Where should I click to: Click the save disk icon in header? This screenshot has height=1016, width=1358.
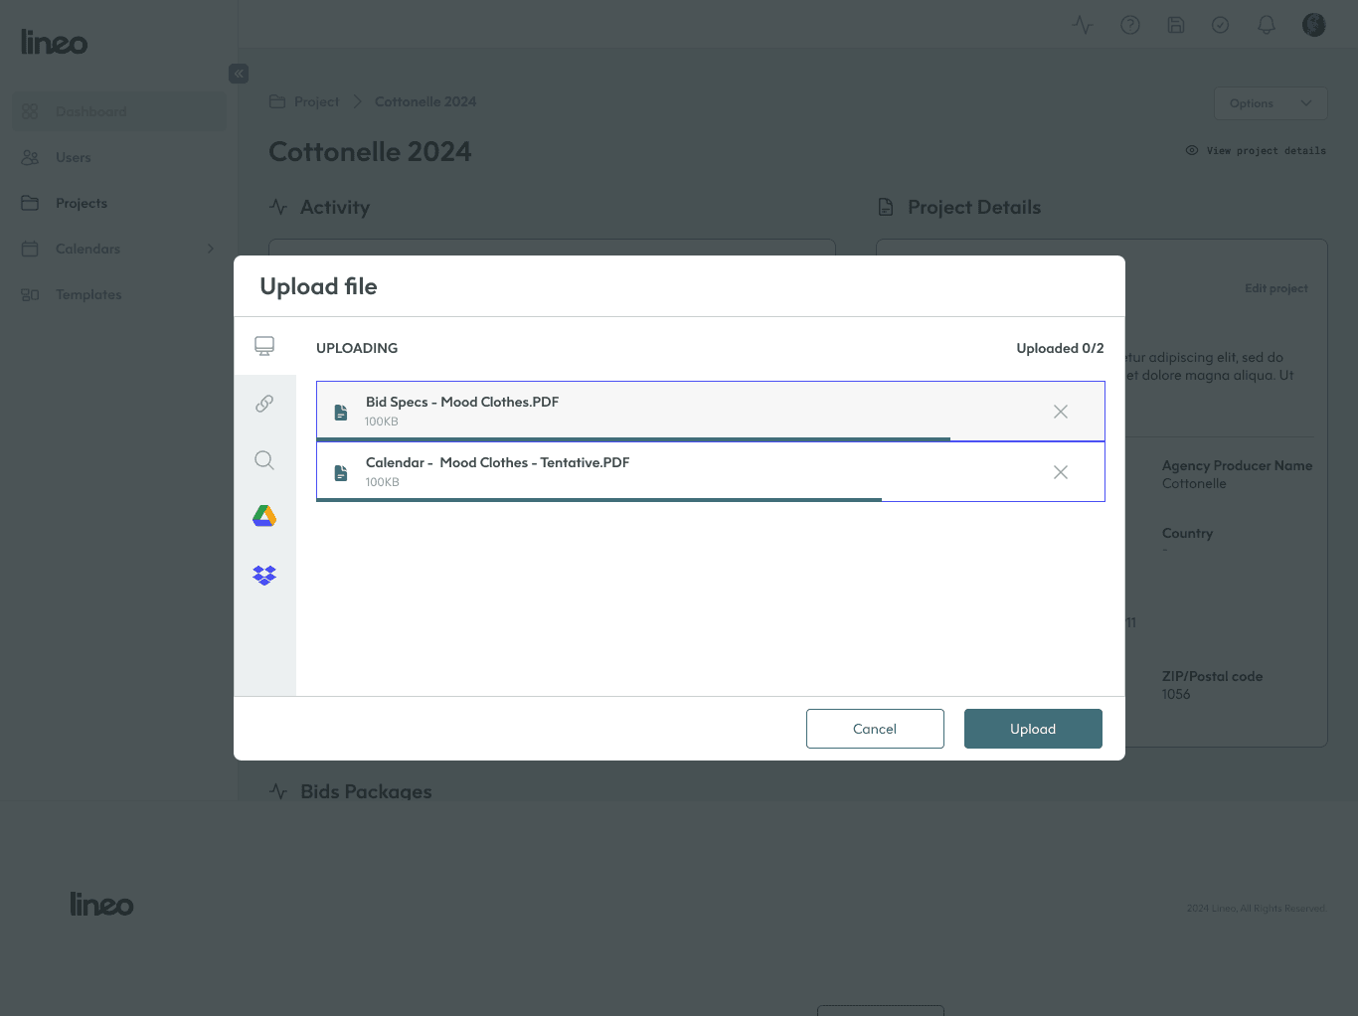(x=1176, y=25)
